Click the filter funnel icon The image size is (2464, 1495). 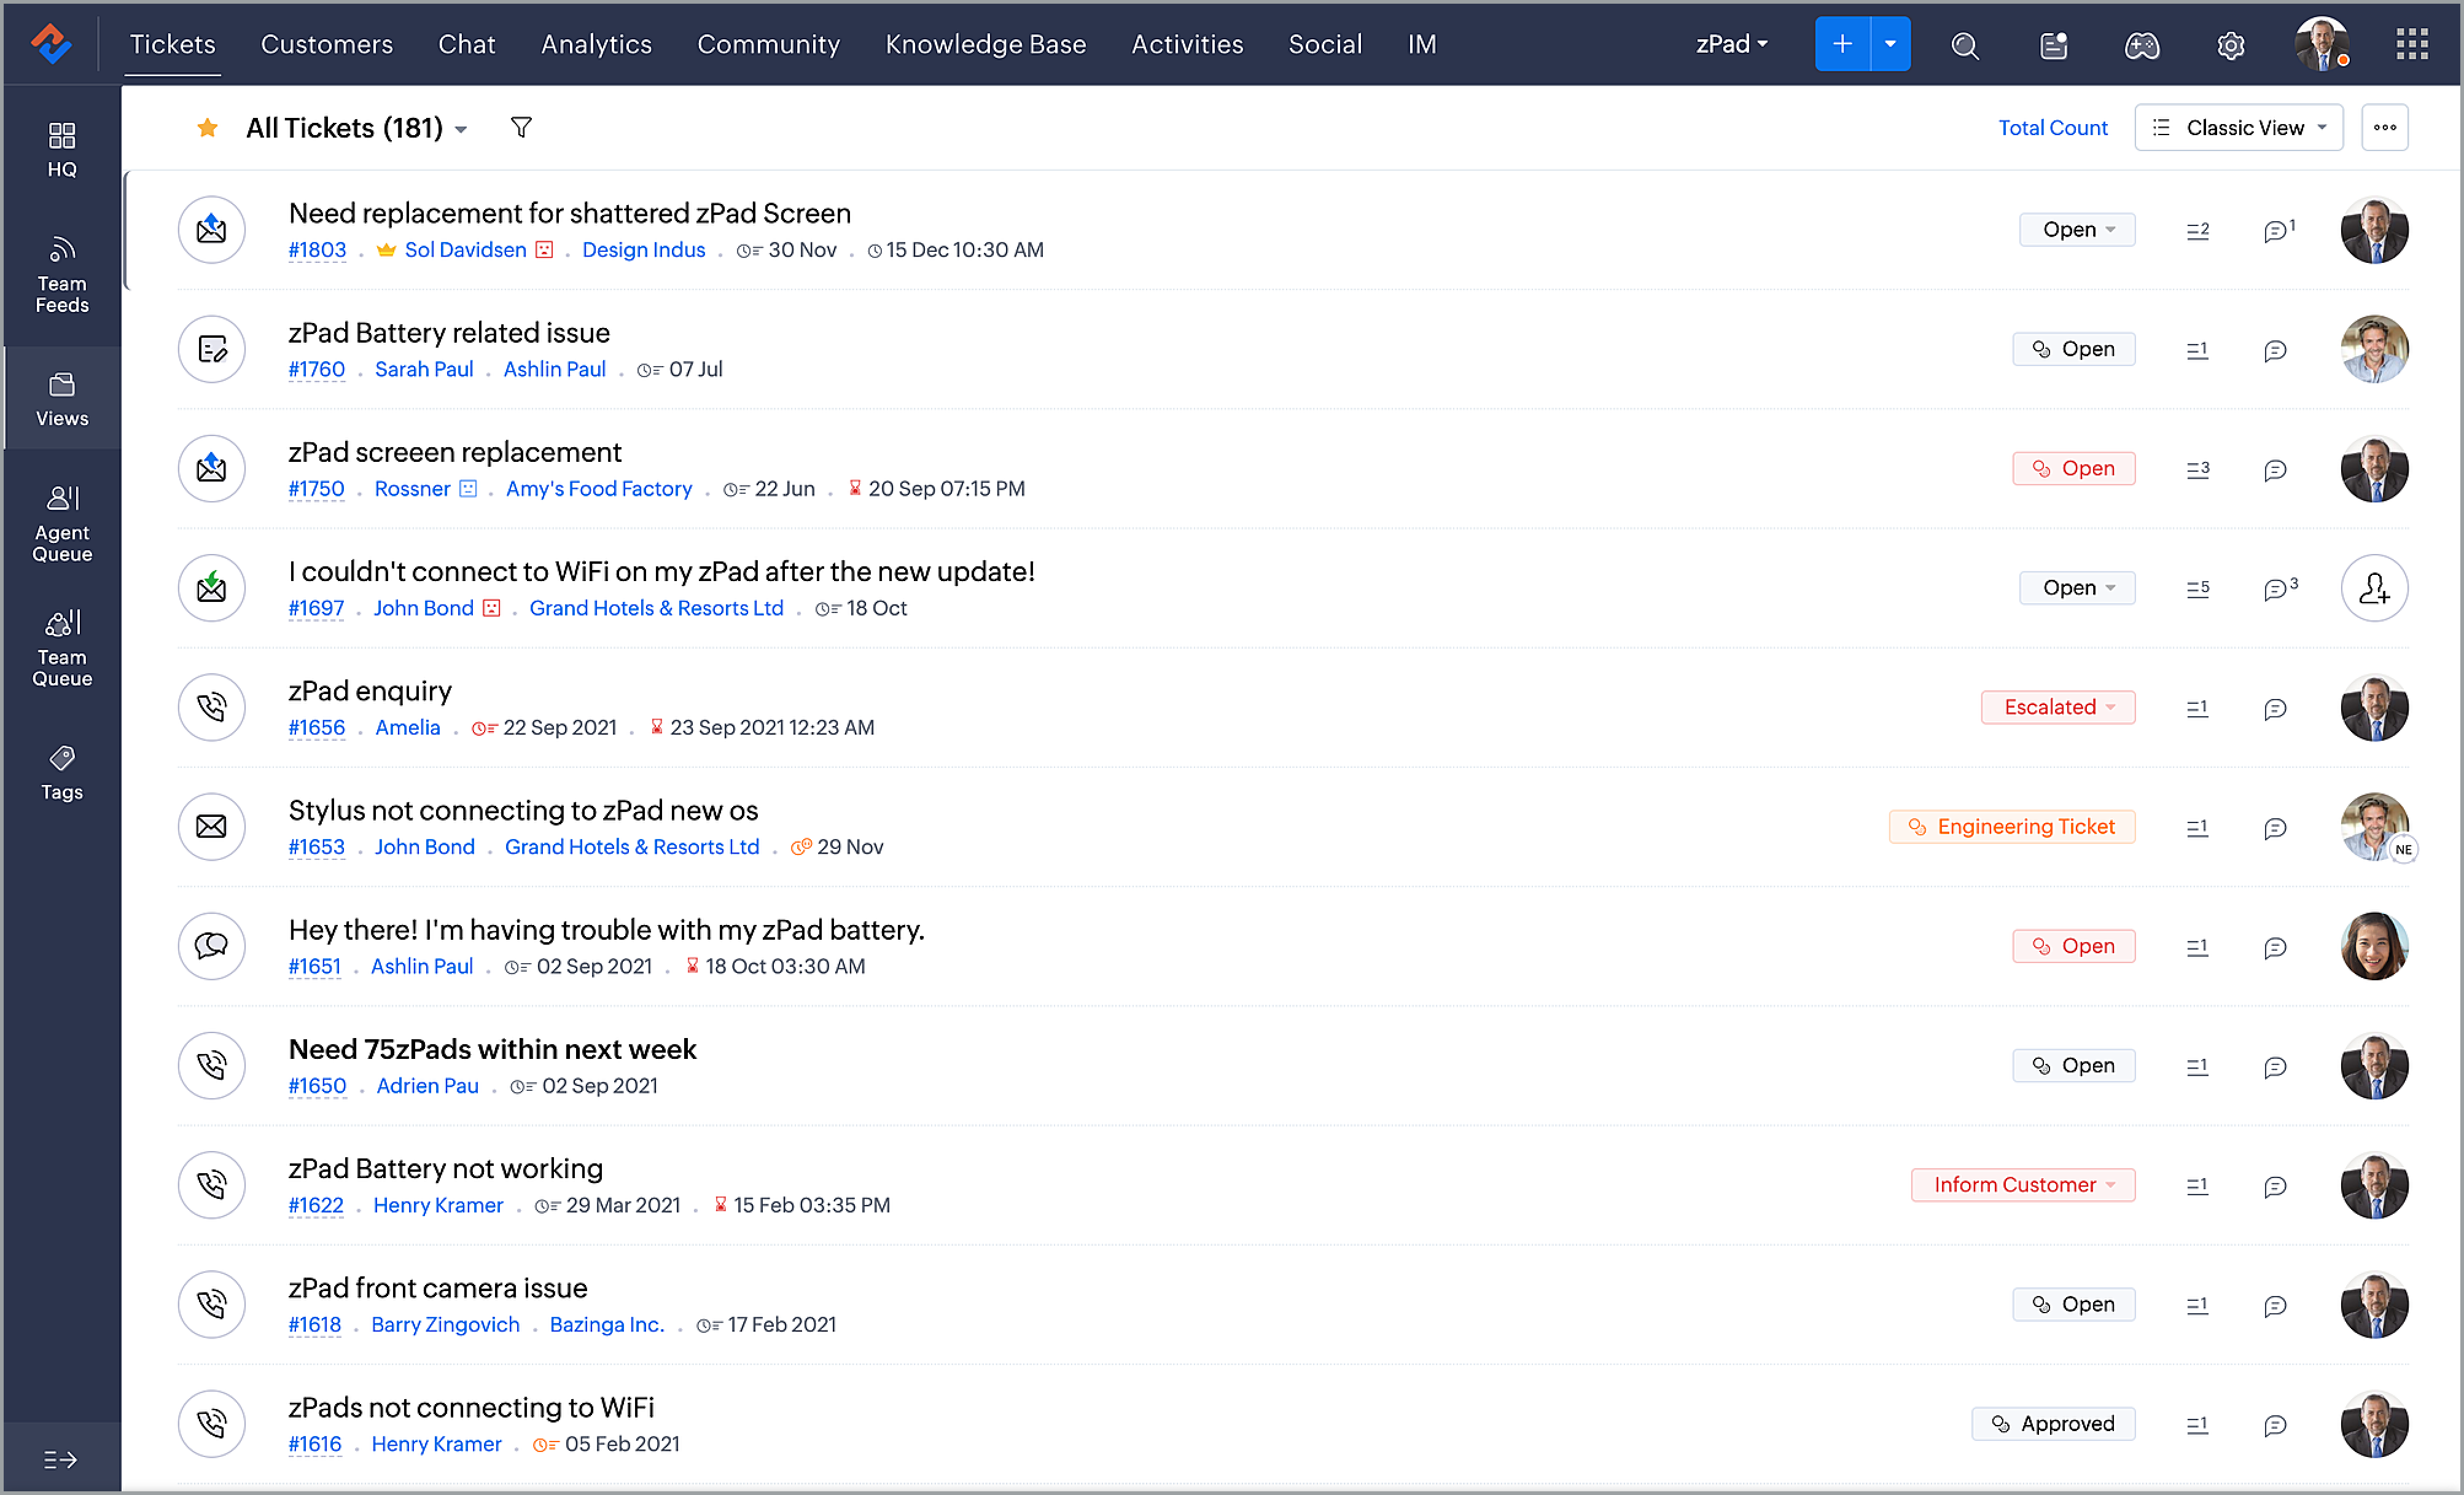[521, 127]
